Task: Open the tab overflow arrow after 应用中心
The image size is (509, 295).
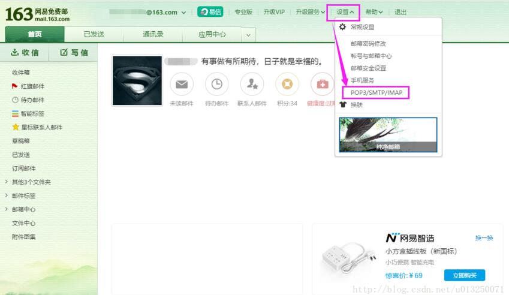Action: pos(248,35)
